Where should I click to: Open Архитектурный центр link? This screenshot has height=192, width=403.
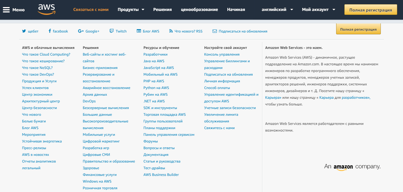pyautogui.click(x=41, y=101)
